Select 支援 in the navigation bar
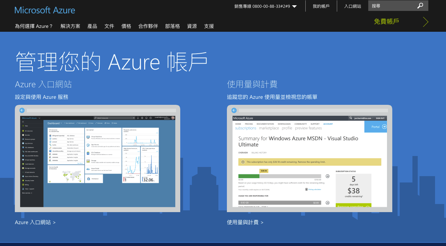 click(209, 26)
